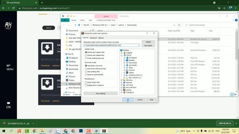The image size is (239, 134).
Task: Open Compressed Folder Tools ribbon tab
Action: (106, 20)
